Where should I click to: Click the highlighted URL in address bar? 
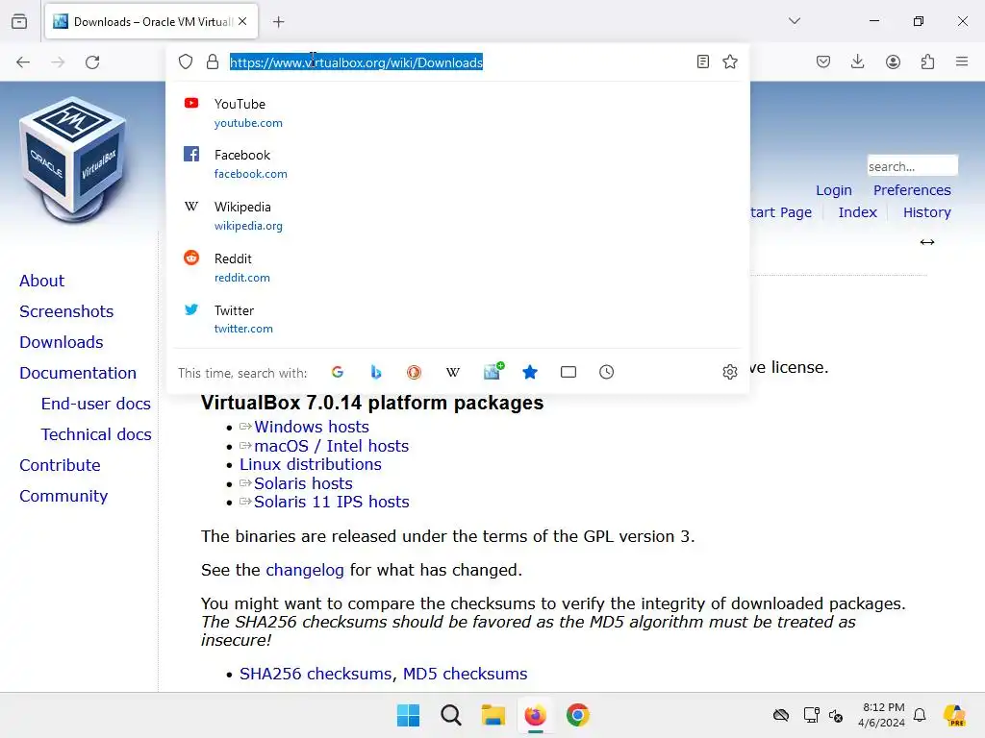point(356,62)
